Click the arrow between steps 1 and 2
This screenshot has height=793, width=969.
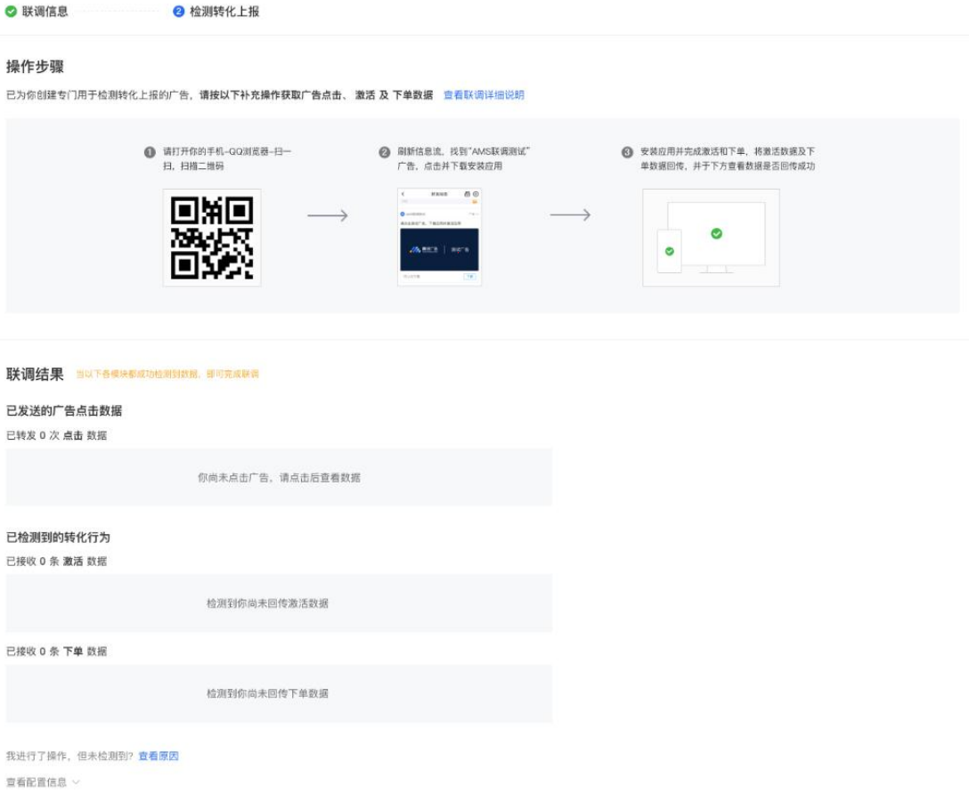[328, 215]
